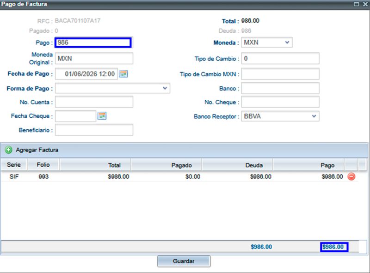Click the Fecha de Pago date field
Screen dimensions: 370x273
tap(86, 74)
